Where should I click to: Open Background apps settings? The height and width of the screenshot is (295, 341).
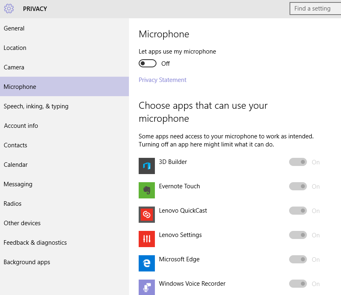coord(64,262)
